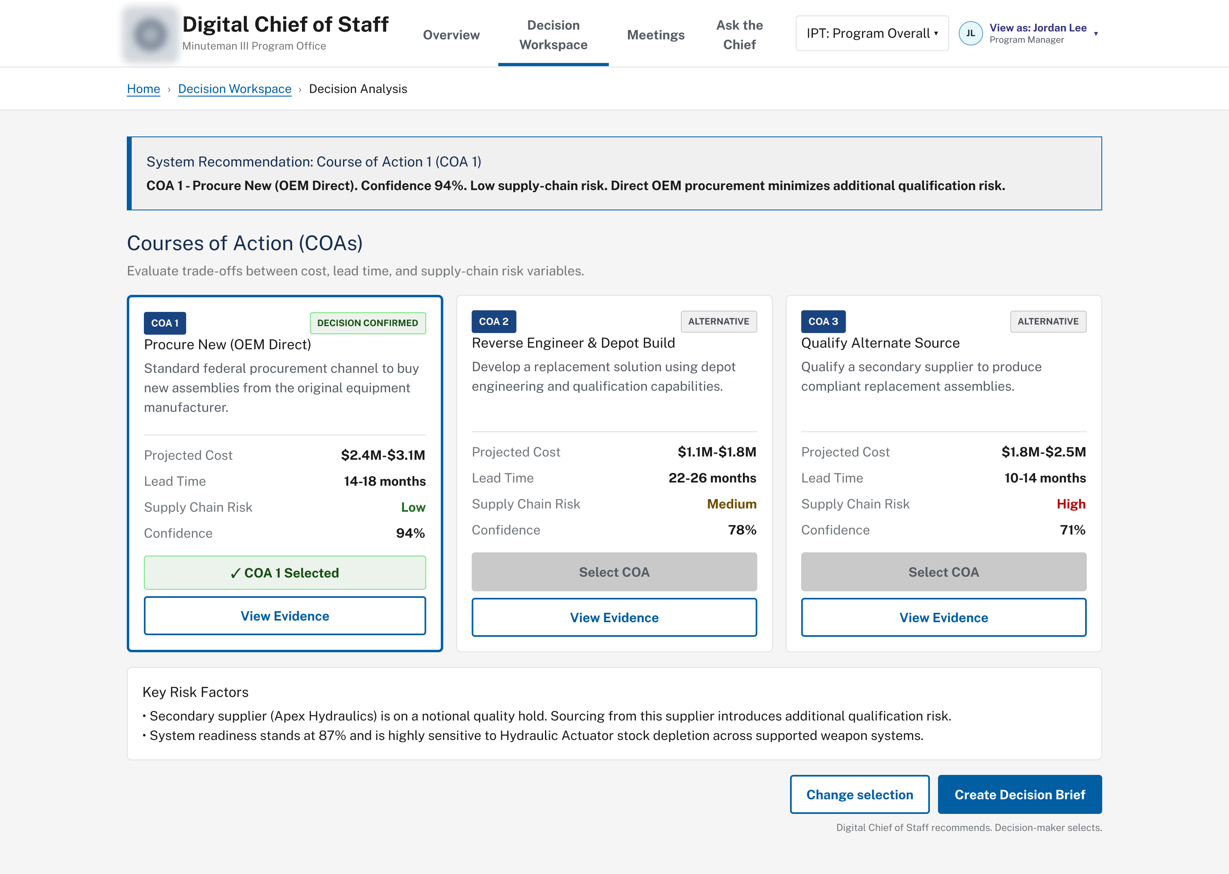Viewport: 1229px width, 874px height.
Task: Follow the Home breadcrumb link
Action: click(x=143, y=89)
